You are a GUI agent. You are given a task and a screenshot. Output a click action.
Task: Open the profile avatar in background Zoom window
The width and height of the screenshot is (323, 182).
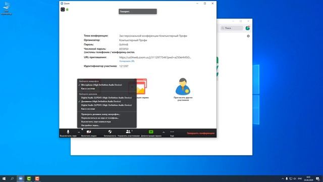click(x=248, y=28)
